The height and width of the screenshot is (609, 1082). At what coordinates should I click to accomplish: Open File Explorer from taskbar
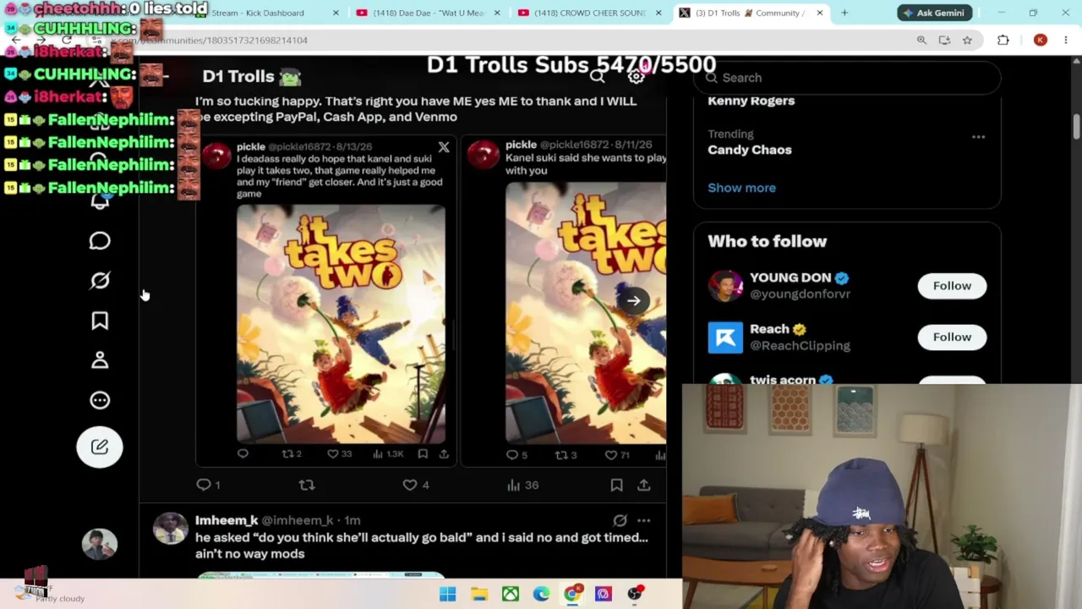(x=479, y=594)
